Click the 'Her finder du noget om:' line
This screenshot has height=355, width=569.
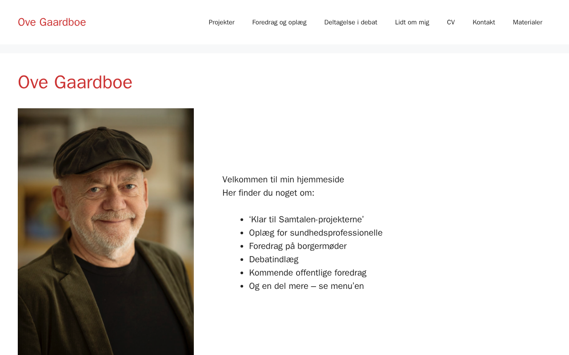click(x=268, y=193)
